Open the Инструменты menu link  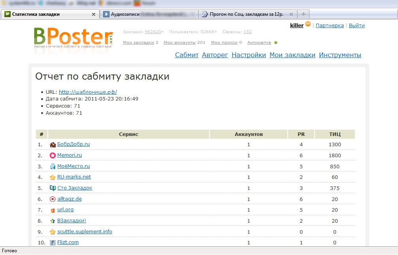(x=340, y=55)
